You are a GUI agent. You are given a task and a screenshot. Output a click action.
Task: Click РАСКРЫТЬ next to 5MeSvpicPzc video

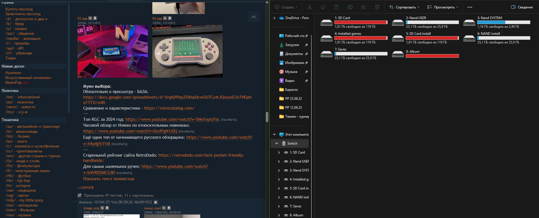pyautogui.click(x=229, y=120)
